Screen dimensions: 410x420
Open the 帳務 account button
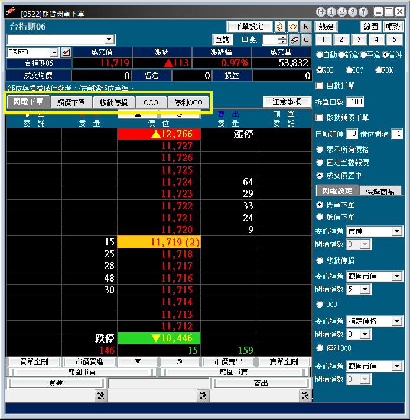click(x=393, y=27)
